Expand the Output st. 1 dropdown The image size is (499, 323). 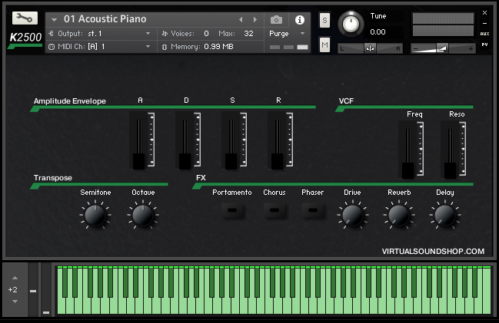[148, 34]
